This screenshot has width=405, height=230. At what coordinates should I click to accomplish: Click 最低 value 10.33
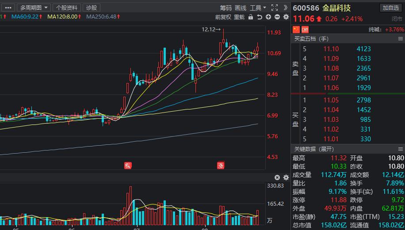[339, 166]
